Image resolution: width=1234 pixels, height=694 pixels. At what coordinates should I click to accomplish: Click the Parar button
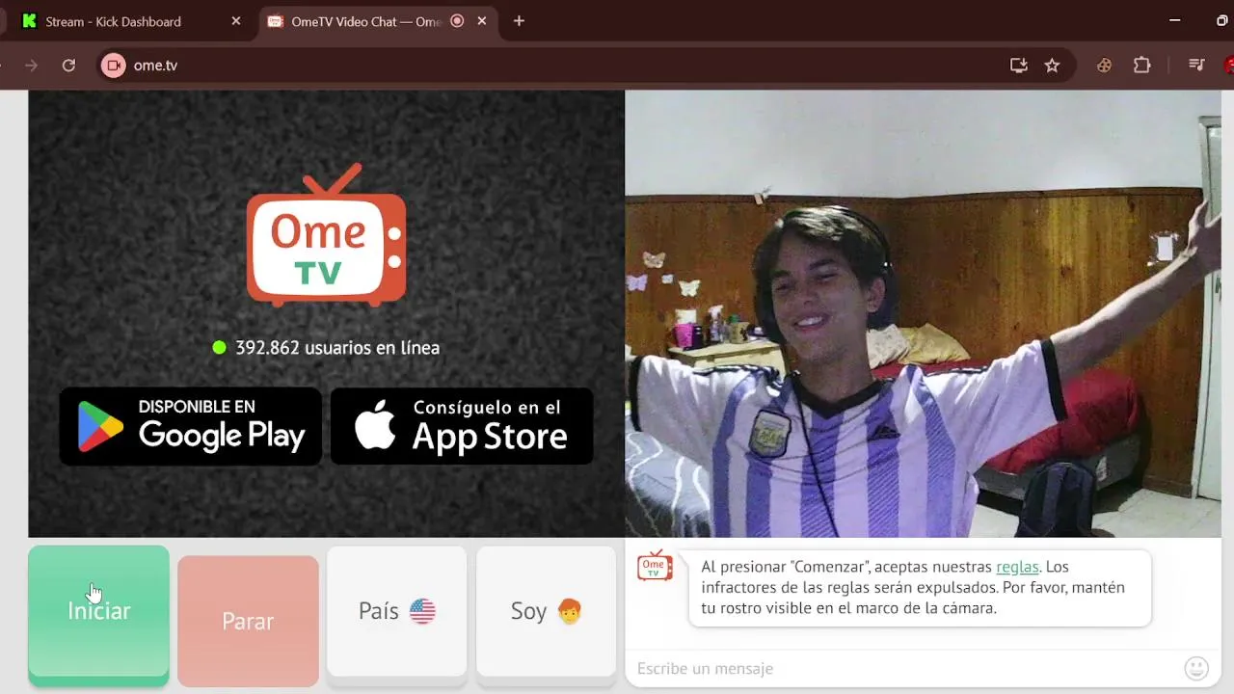(248, 621)
